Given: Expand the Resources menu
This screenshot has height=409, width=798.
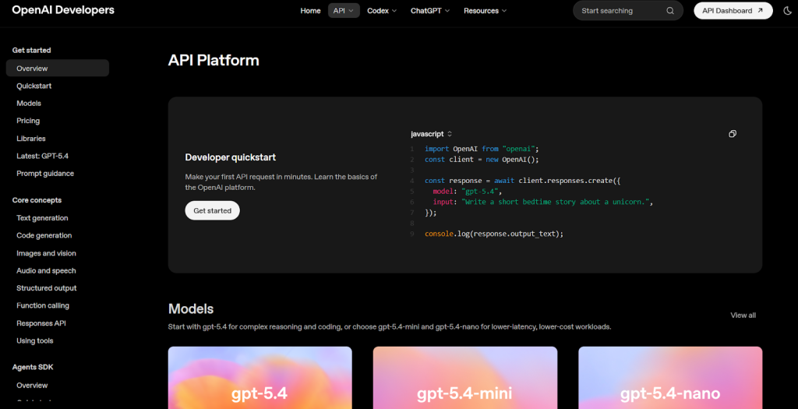Looking at the screenshot, I should [x=485, y=11].
